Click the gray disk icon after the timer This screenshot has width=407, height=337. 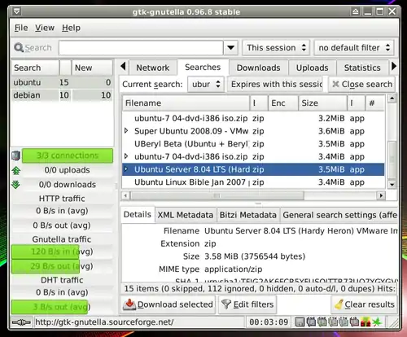[300, 322]
